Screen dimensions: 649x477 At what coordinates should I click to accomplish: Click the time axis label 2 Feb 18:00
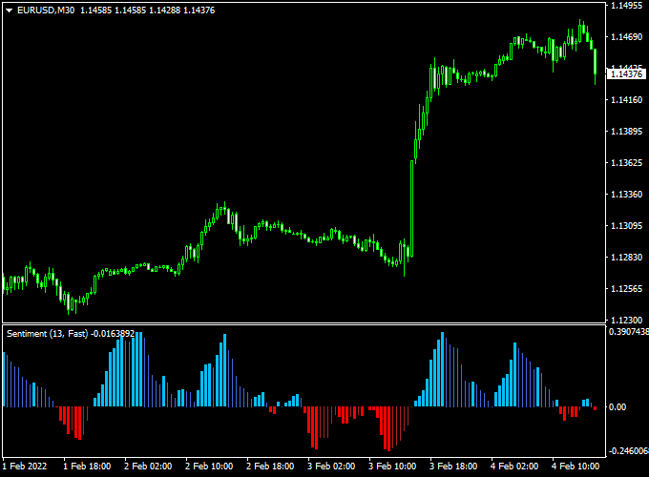(x=270, y=467)
